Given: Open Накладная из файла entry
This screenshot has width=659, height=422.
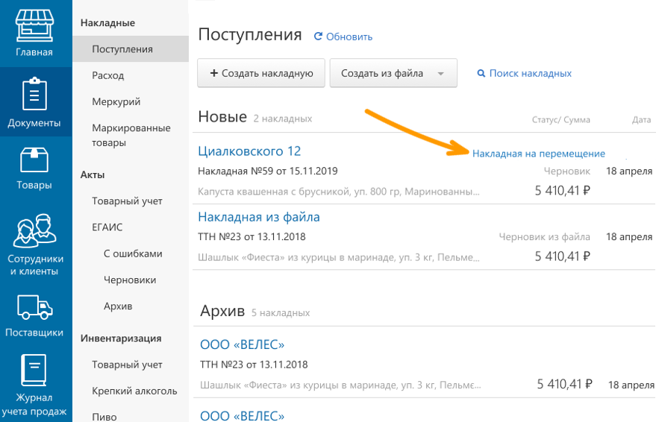Looking at the screenshot, I should pos(259,217).
